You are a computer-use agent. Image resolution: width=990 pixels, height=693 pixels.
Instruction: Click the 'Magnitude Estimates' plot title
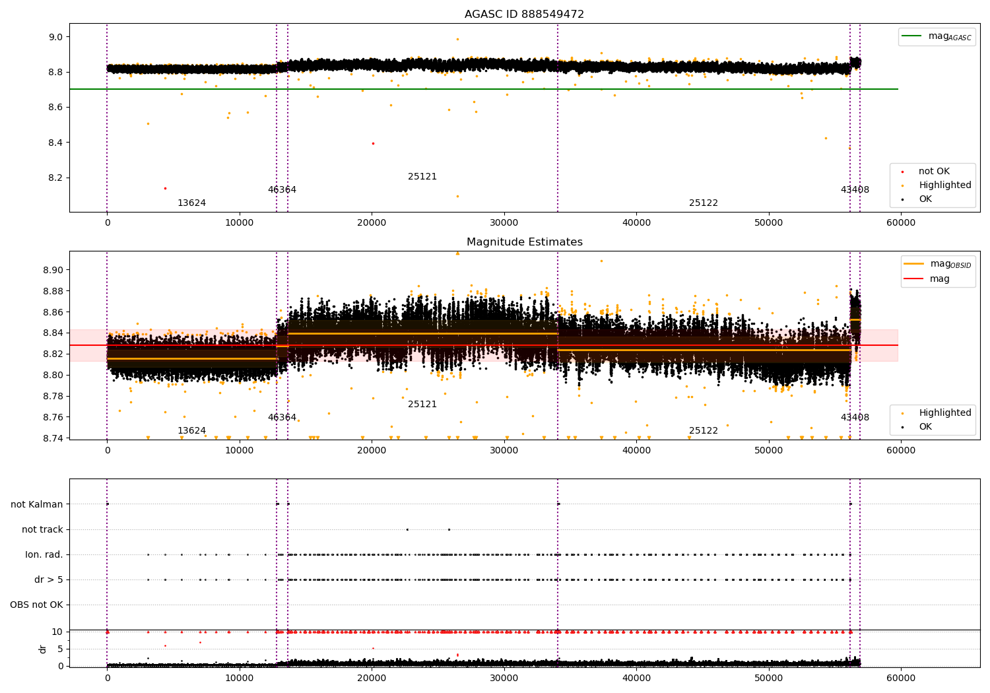tap(524, 242)
